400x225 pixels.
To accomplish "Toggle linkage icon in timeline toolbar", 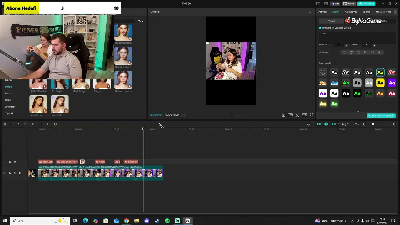I will [x=333, y=124].
